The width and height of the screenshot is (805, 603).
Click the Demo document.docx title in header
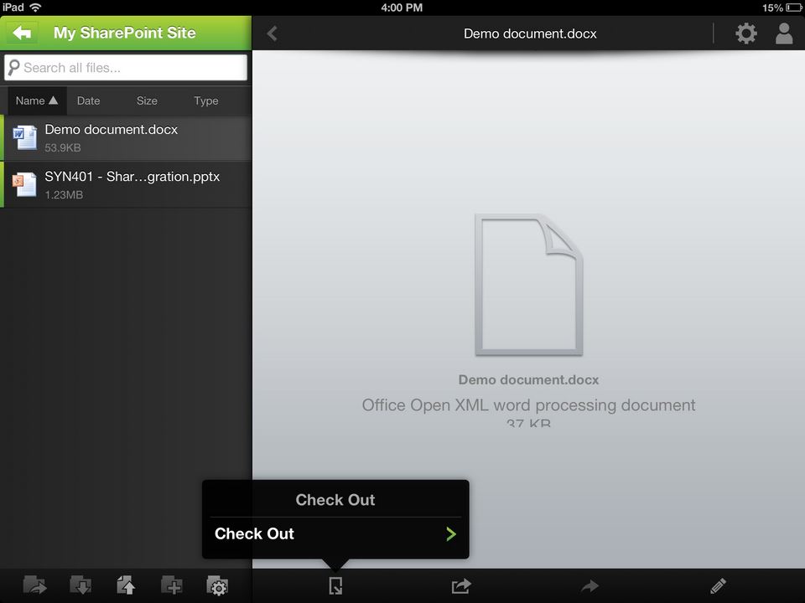pyautogui.click(x=530, y=33)
